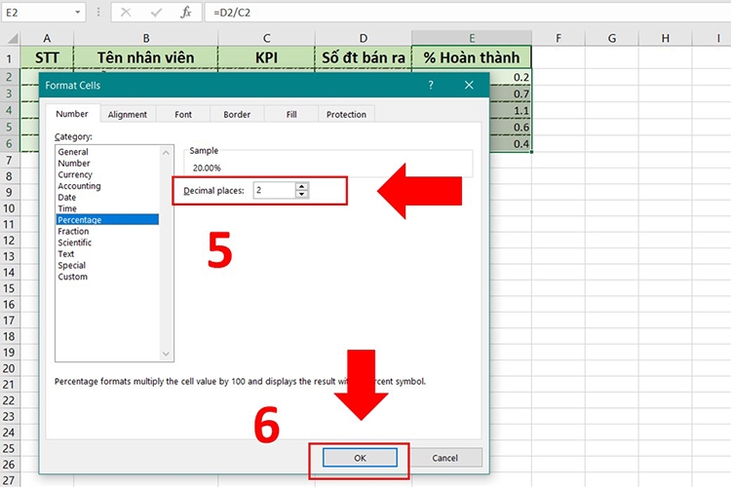Screen dimensions: 731x487
Task: Click the Cancel button
Action: pyautogui.click(x=444, y=458)
